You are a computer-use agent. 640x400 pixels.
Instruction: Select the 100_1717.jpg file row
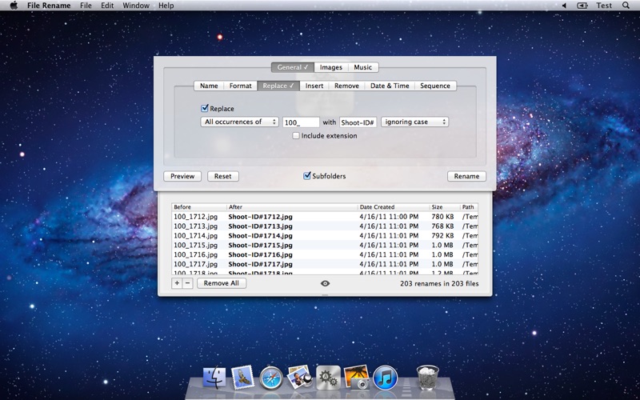click(x=325, y=264)
